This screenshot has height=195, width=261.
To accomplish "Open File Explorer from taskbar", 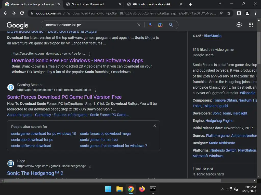I will [x=119, y=189].
